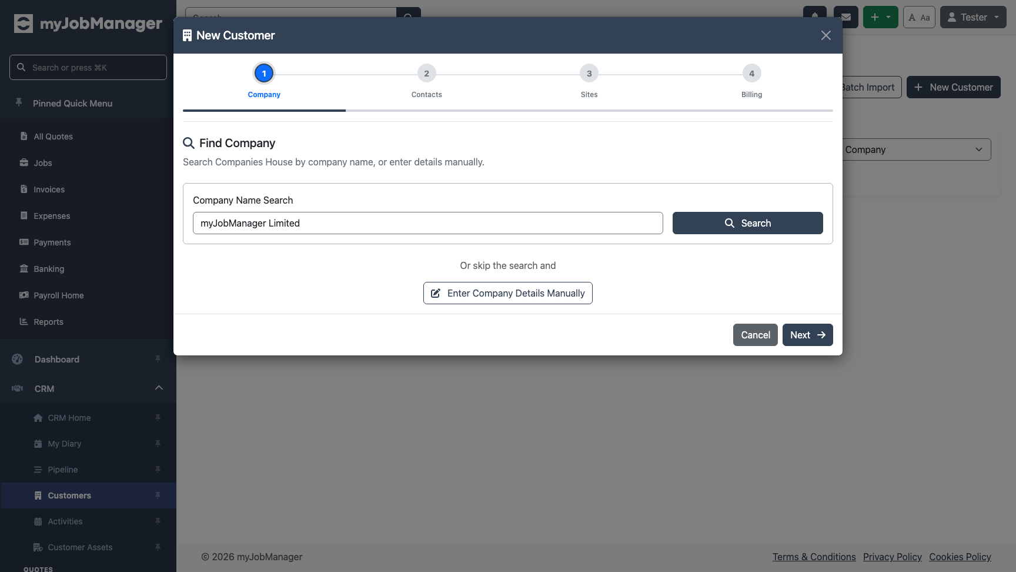The width and height of the screenshot is (1016, 572).
Task: Click the Batch Import button
Action: click(x=871, y=87)
